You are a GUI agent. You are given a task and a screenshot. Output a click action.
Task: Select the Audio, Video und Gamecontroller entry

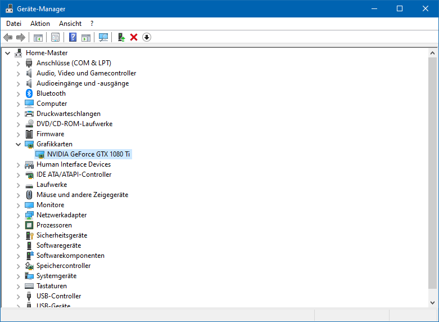(x=86, y=73)
